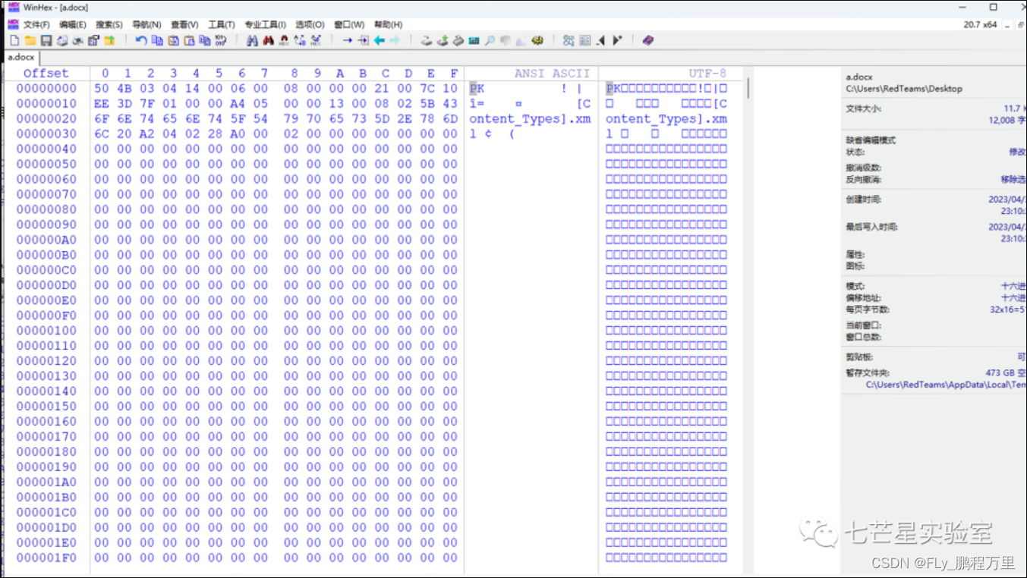Navigate back with the cyan left arrow
Viewport: 1027px width, 578px height.
(x=379, y=40)
